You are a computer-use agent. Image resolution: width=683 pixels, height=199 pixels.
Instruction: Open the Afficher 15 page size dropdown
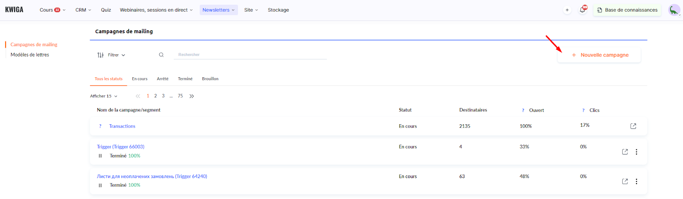pos(104,96)
